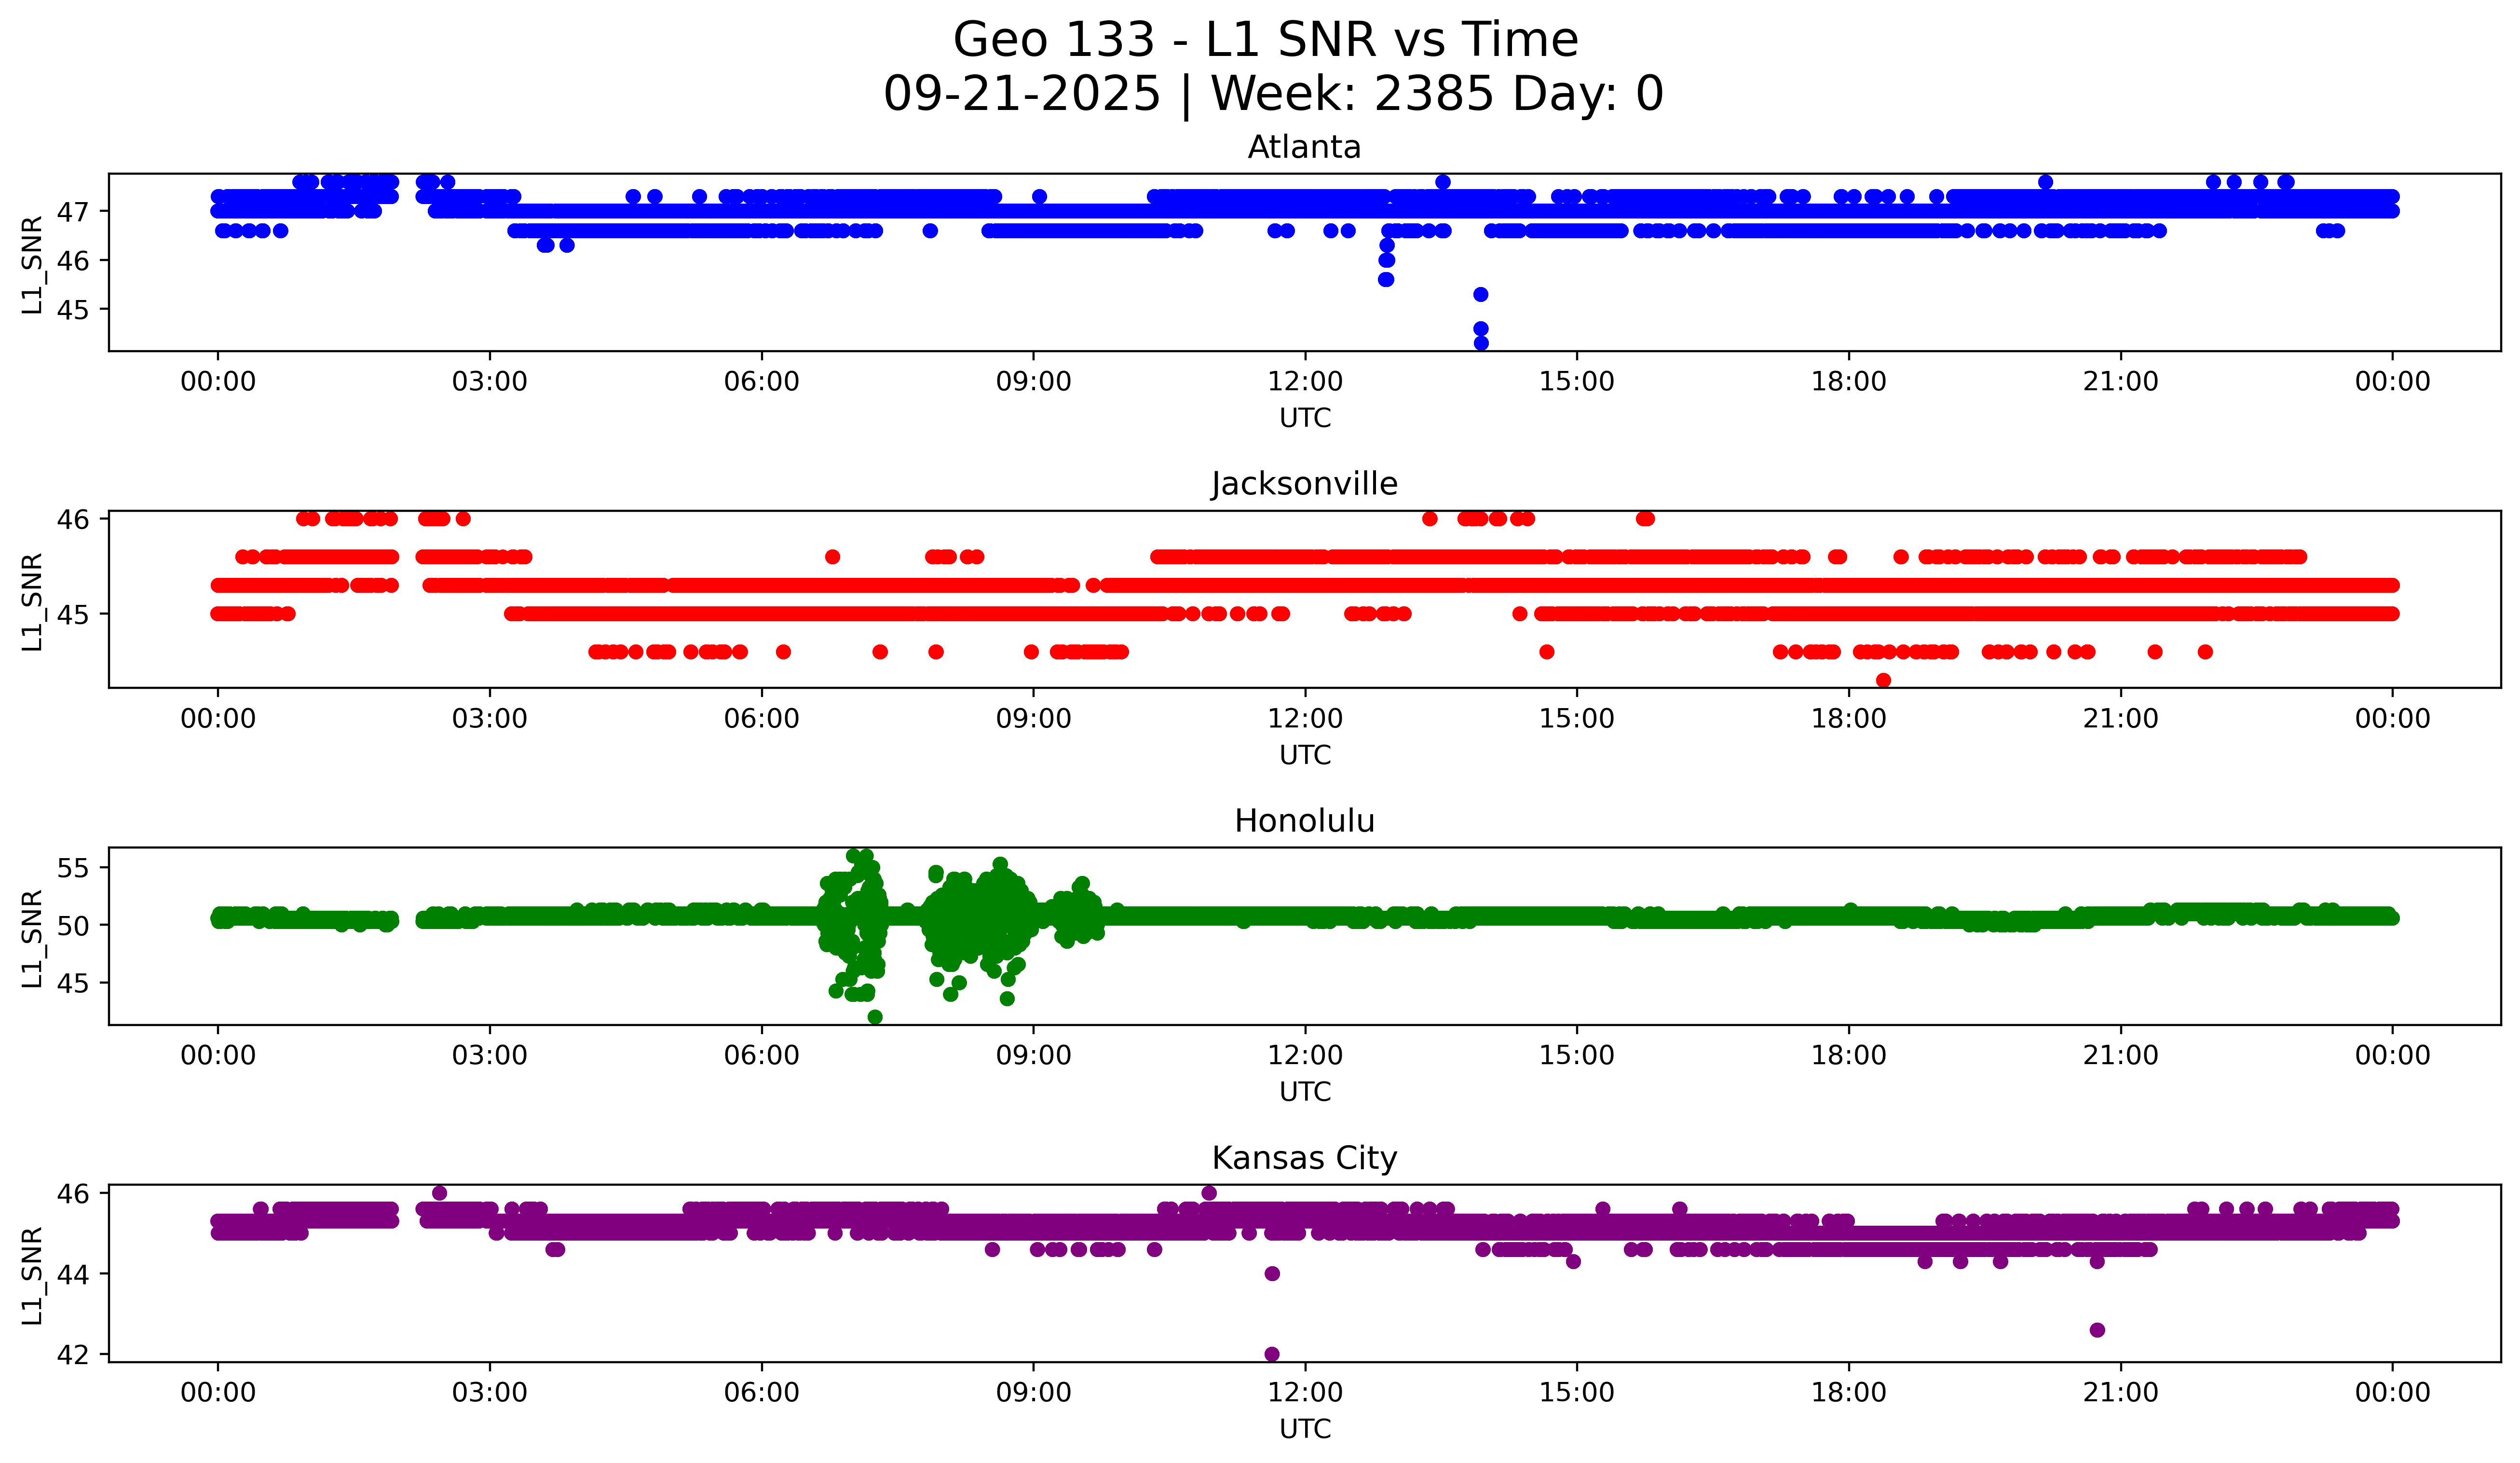This screenshot has height=1463, width=2520.
Task: Click the purple Kansas City point at 42
Action: tap(1272, 1354)
